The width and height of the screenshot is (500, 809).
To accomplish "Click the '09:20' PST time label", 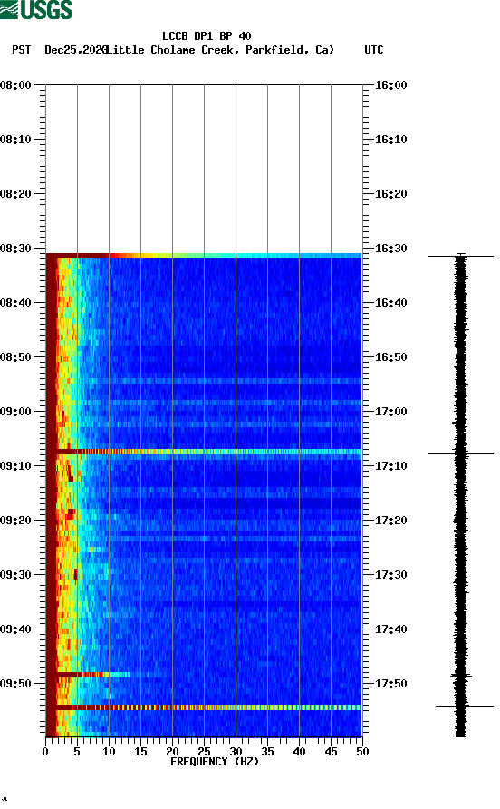I will (16, 520).
